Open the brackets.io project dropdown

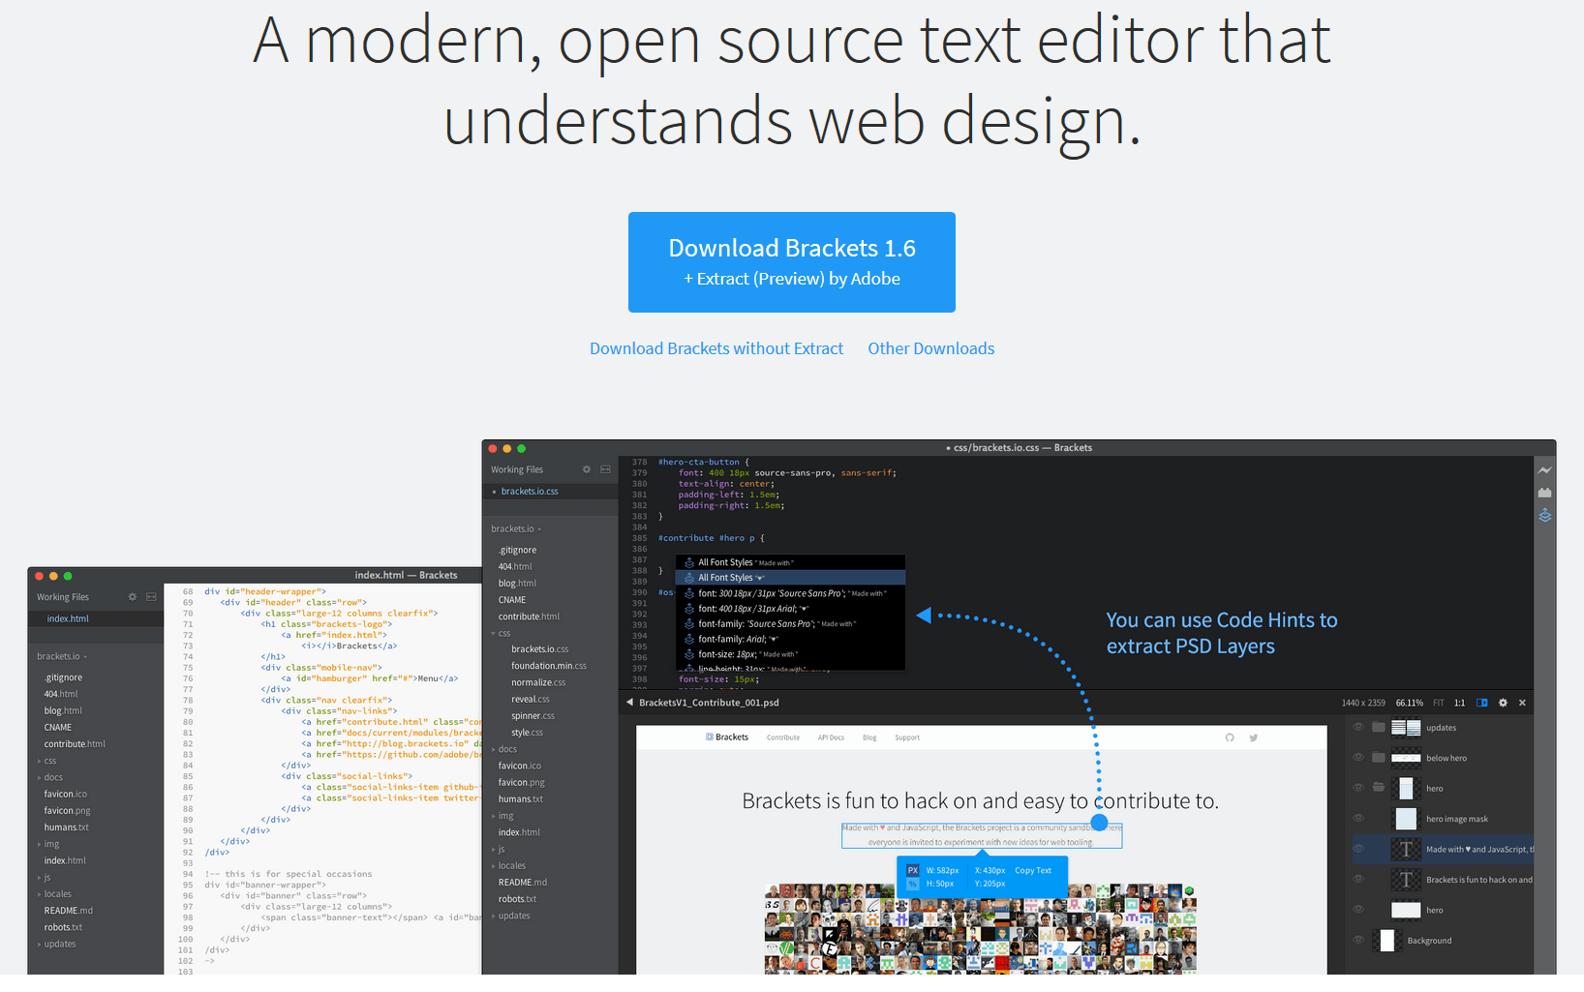tap(514, 528)
